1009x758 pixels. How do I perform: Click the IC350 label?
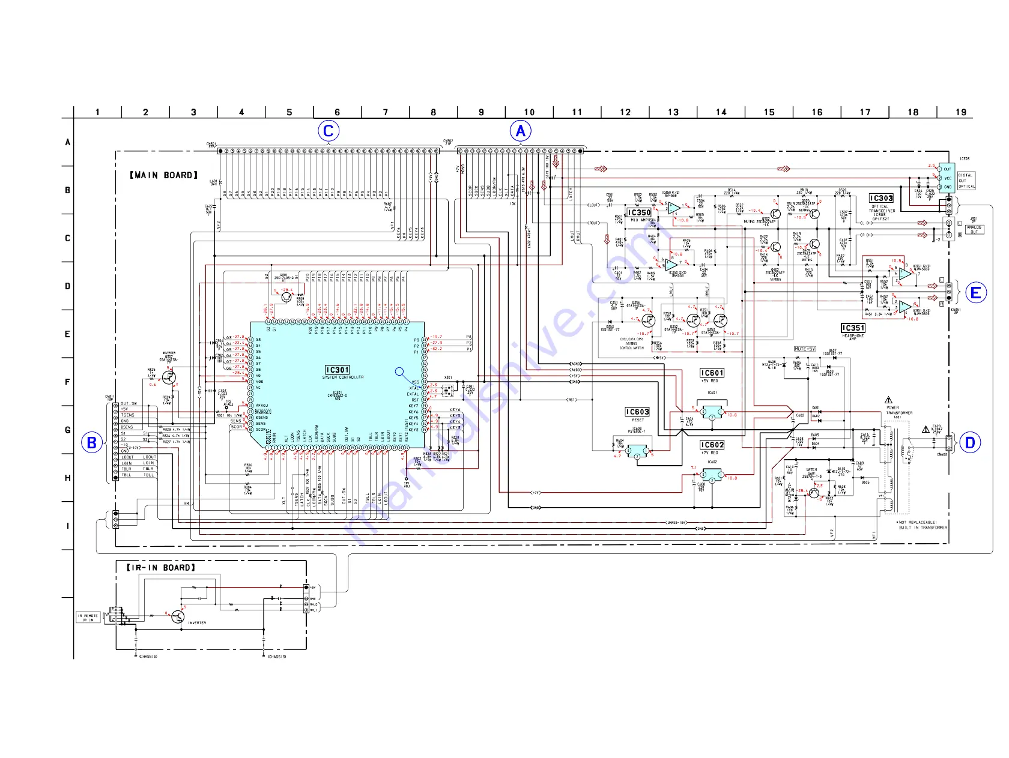(639, 212)
